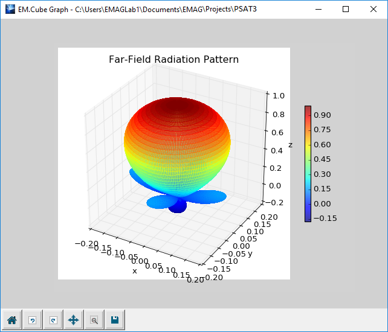Click the EM.Cube app icon in title bar
Screen dimensions: 388x332
coord(10,9)
